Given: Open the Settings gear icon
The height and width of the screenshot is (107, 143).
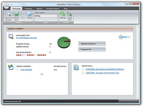Looking at the screenshot, I should [x=63, y=14].
